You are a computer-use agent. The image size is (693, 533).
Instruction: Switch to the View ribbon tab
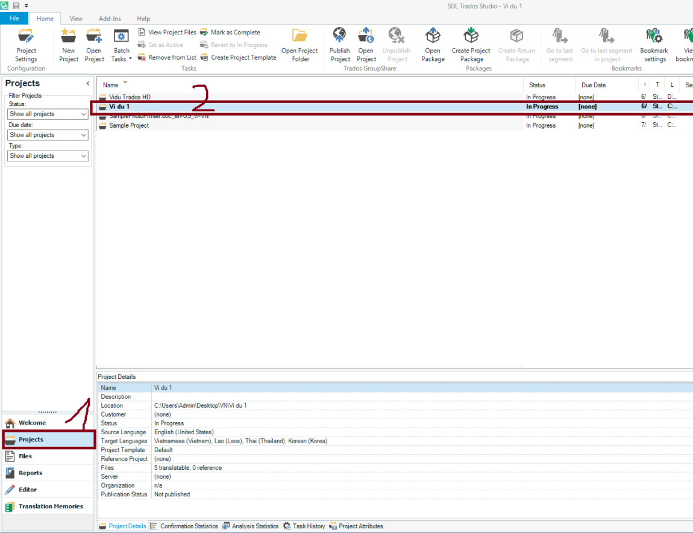[76, 19]
